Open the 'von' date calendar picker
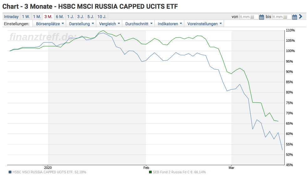 point(261,17)
